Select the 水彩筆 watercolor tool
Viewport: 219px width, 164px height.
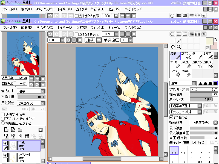208,56
